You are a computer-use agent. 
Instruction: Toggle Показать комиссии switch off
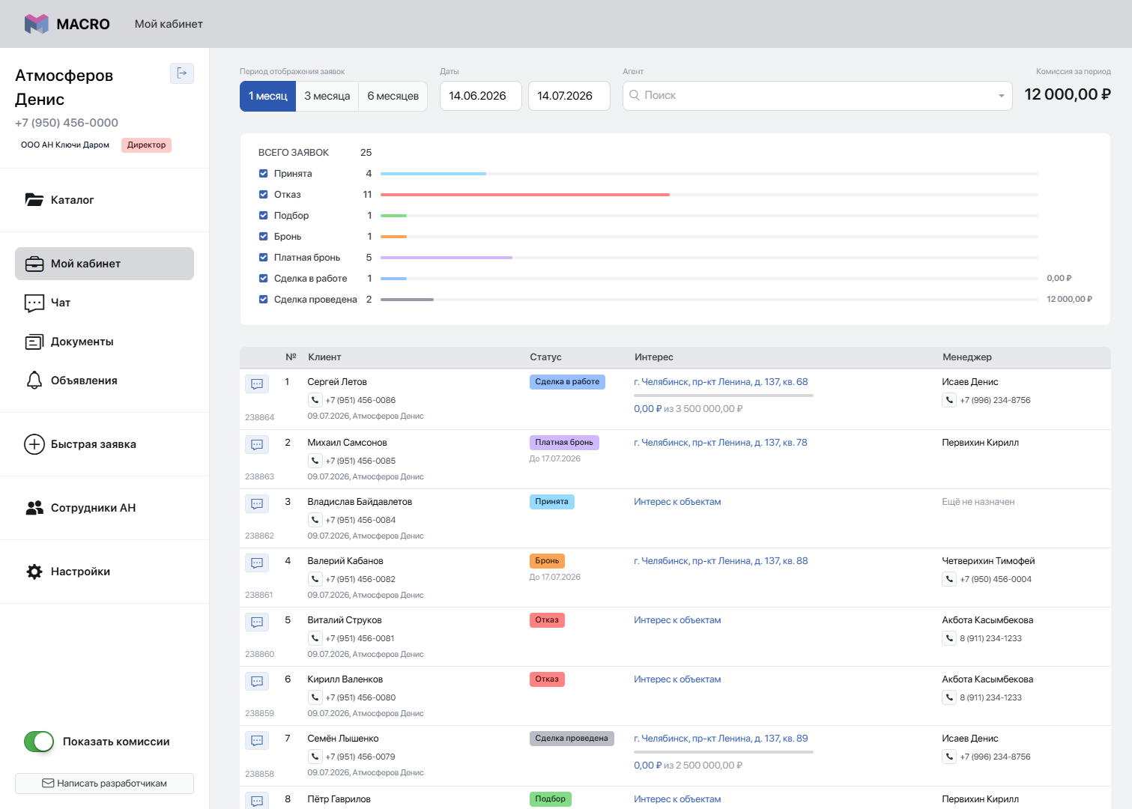coord(39,742)
